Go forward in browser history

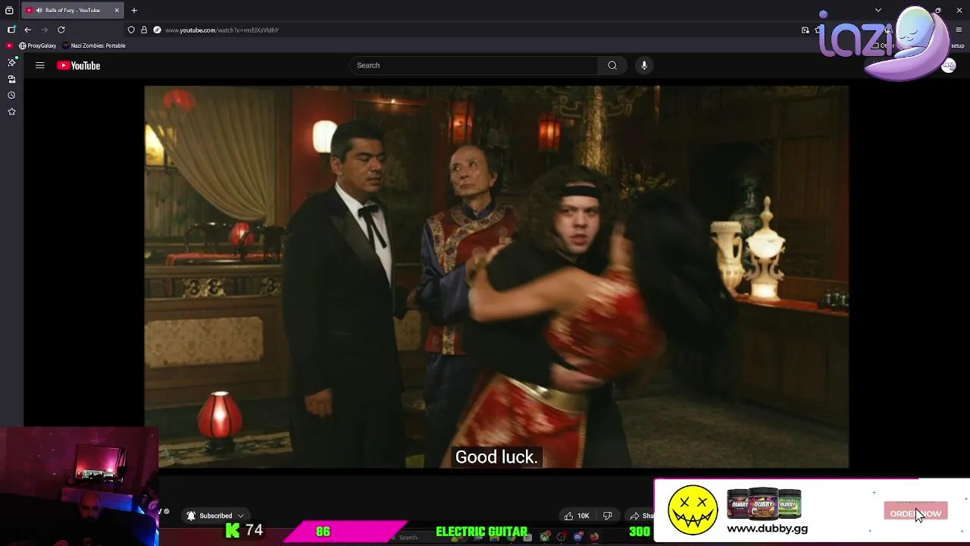coord(44,30)
